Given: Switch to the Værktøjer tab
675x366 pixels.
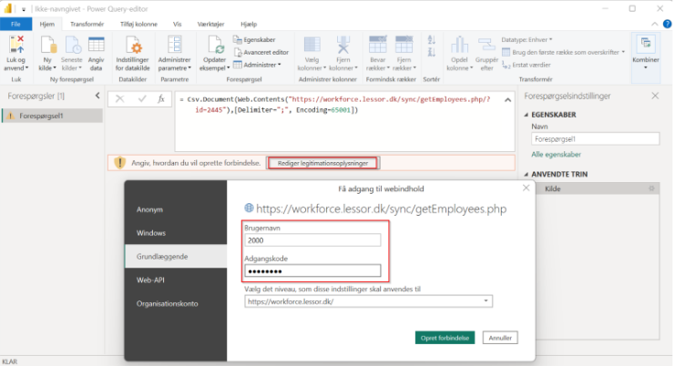Looking at the screenshot, I should [211, 24].
